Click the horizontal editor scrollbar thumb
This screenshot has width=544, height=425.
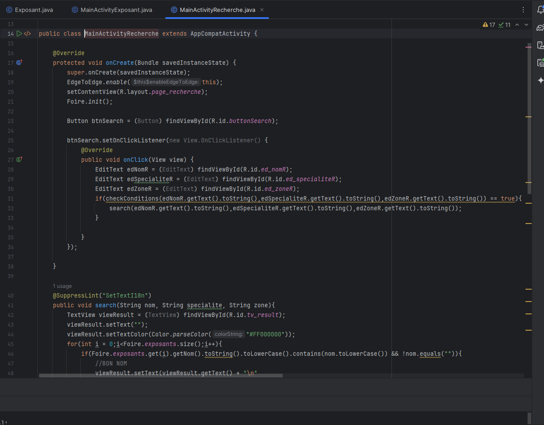[x=161, y=376]
